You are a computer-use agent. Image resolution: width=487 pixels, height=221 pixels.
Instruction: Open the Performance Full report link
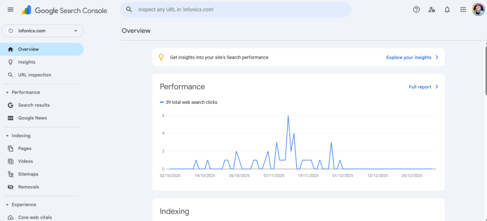[x=423, y=87]
